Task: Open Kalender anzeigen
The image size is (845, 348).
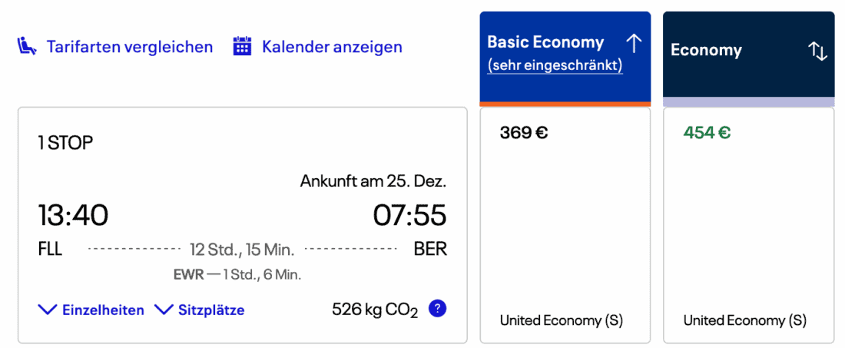Action: (x=332, y=47)
